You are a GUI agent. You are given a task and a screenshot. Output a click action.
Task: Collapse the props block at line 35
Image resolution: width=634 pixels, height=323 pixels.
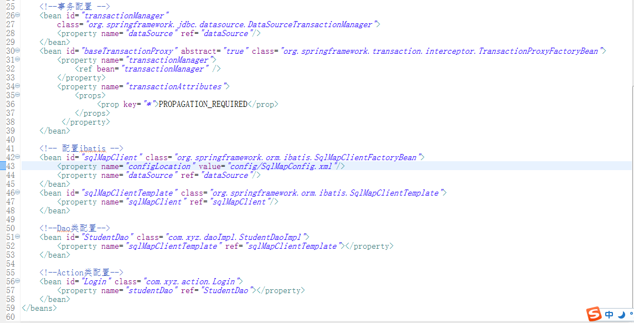(17, 95)
